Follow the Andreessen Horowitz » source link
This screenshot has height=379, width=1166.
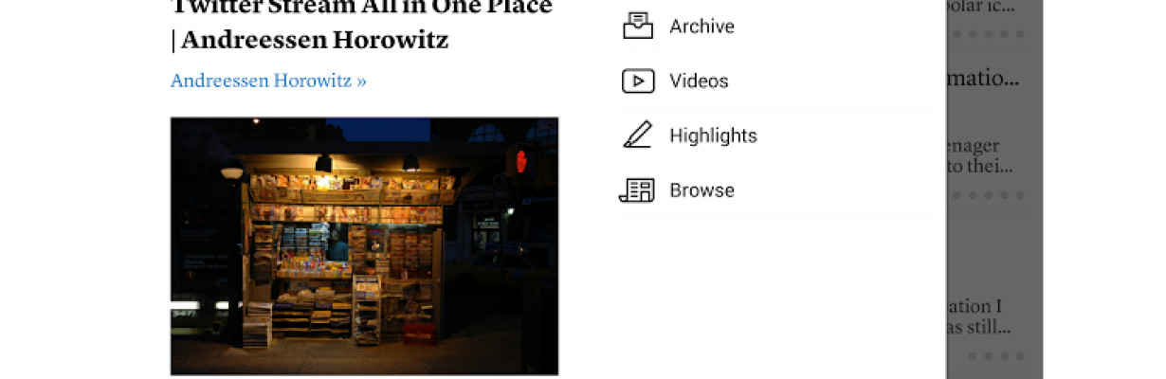pyautogui.click(x=268, y=81)
